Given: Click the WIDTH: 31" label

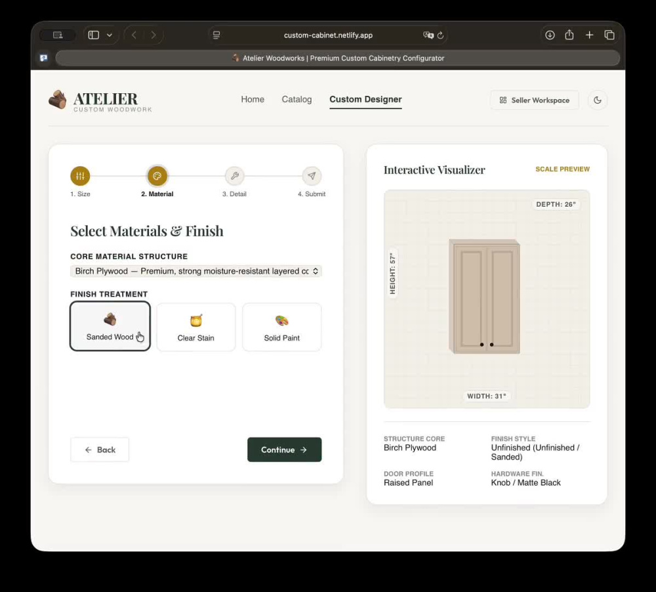Looking at the screenshot, I should tap(487, 396).
